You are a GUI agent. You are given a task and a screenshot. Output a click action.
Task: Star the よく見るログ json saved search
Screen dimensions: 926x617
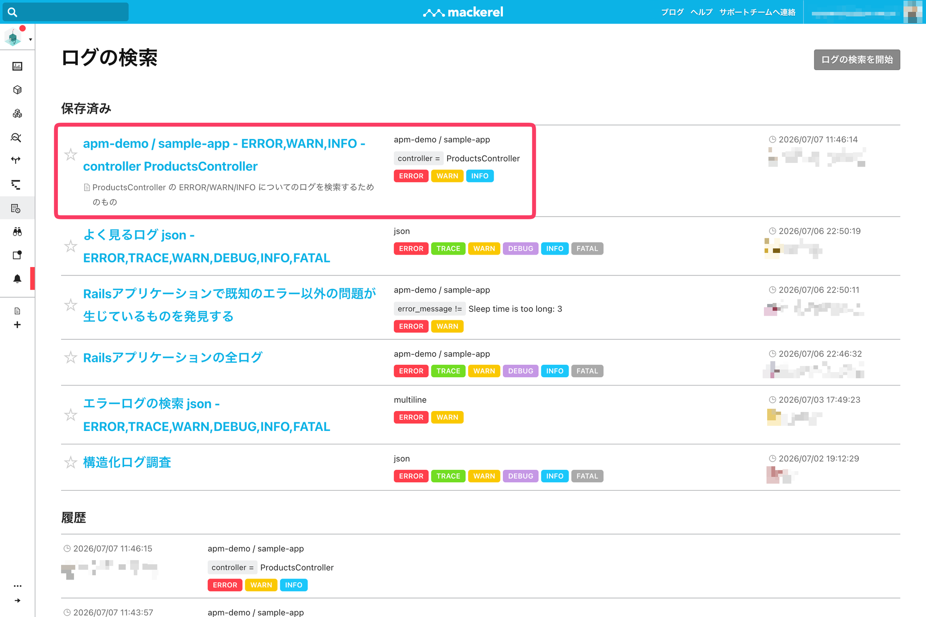(x=70, y=246)
